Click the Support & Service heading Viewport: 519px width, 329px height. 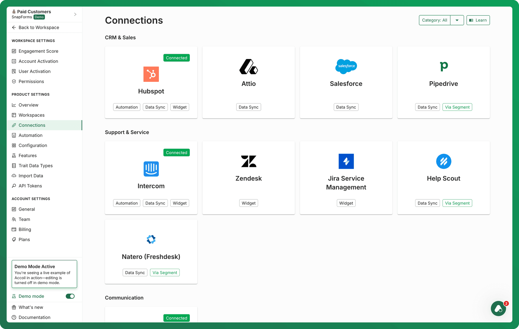[x=127, y=132]
